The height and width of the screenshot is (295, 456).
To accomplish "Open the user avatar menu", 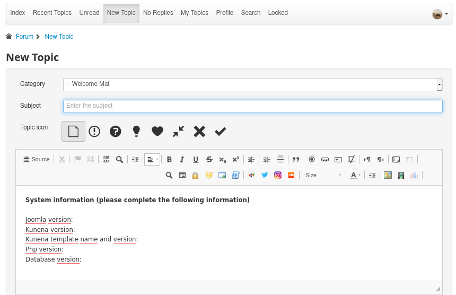I will tap(440, 14).
